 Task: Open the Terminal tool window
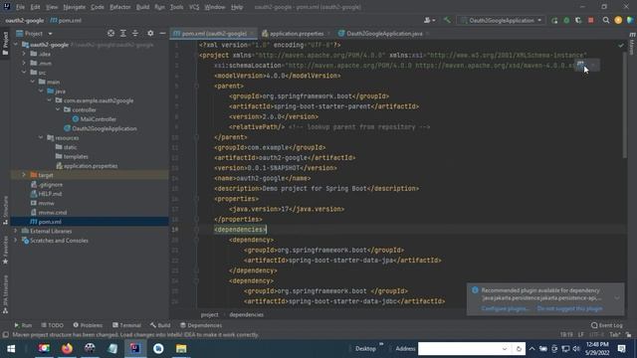[126, 325]
